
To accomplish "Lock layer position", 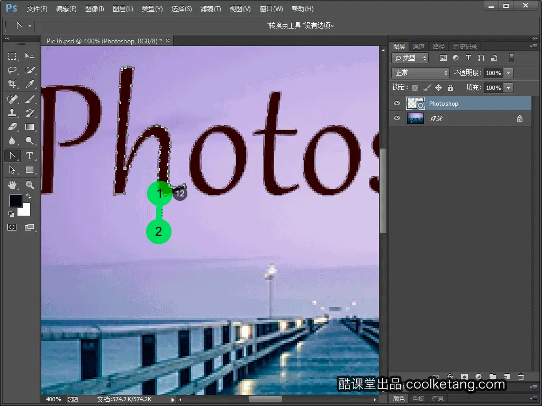I will pos(438,88).
